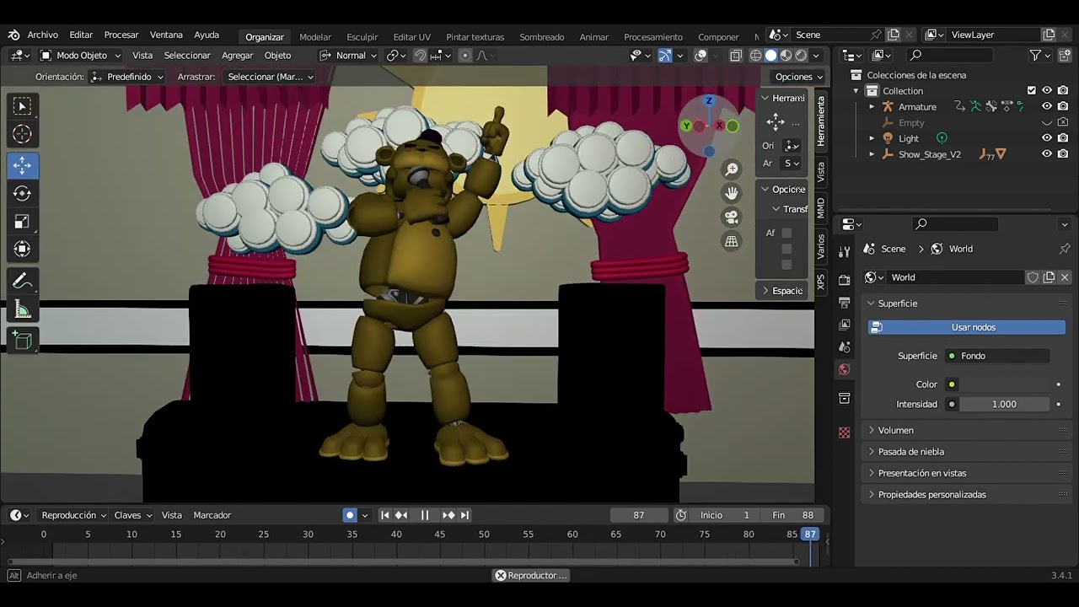Expand the Pasada de niebla panel

966,452
